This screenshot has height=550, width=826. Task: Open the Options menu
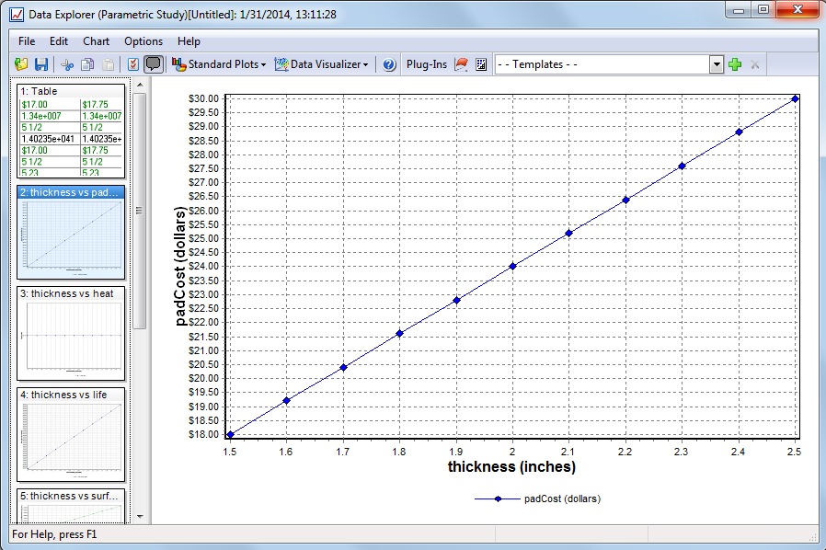[x=143, y=41]
